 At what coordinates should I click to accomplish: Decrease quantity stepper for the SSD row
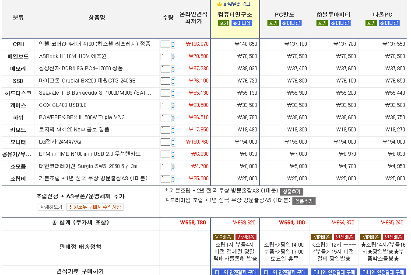tap(173, 82)
